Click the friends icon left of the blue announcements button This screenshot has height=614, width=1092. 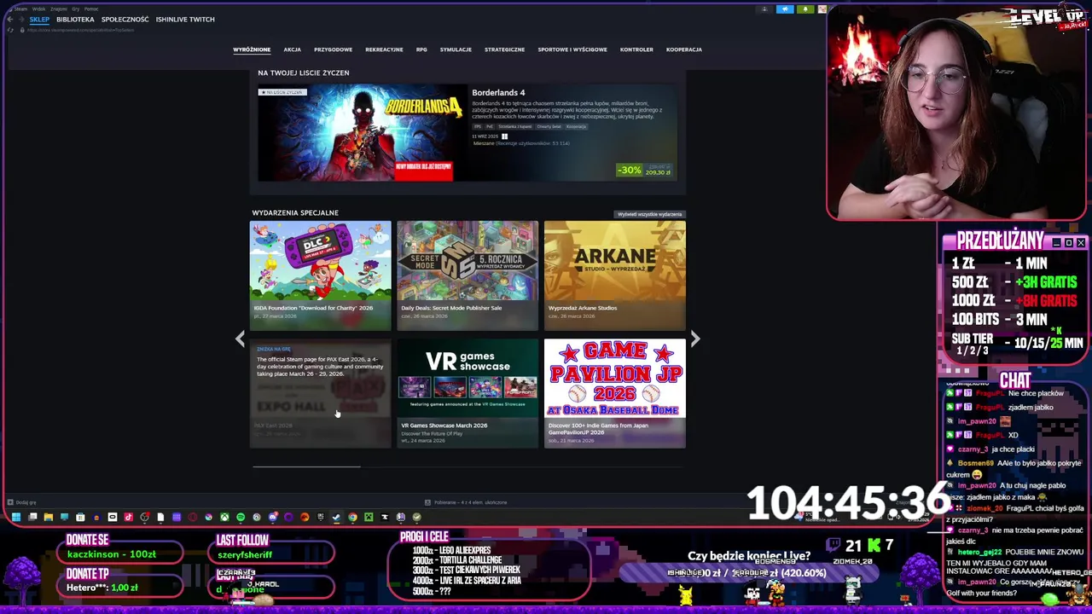(764, 9)
